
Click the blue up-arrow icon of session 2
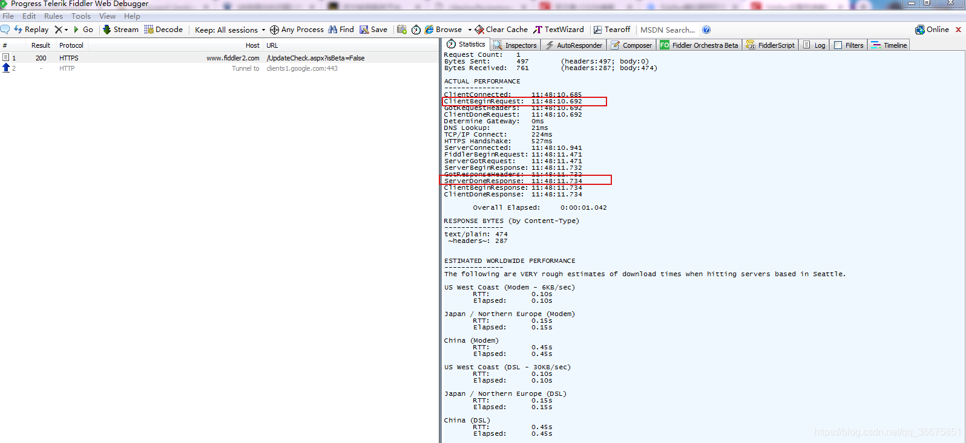coord(6,68)
